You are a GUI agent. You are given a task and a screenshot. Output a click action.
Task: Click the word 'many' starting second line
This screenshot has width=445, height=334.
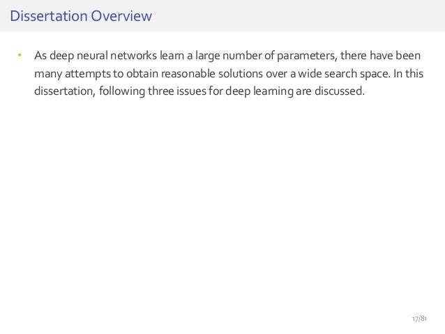[48, 74]
